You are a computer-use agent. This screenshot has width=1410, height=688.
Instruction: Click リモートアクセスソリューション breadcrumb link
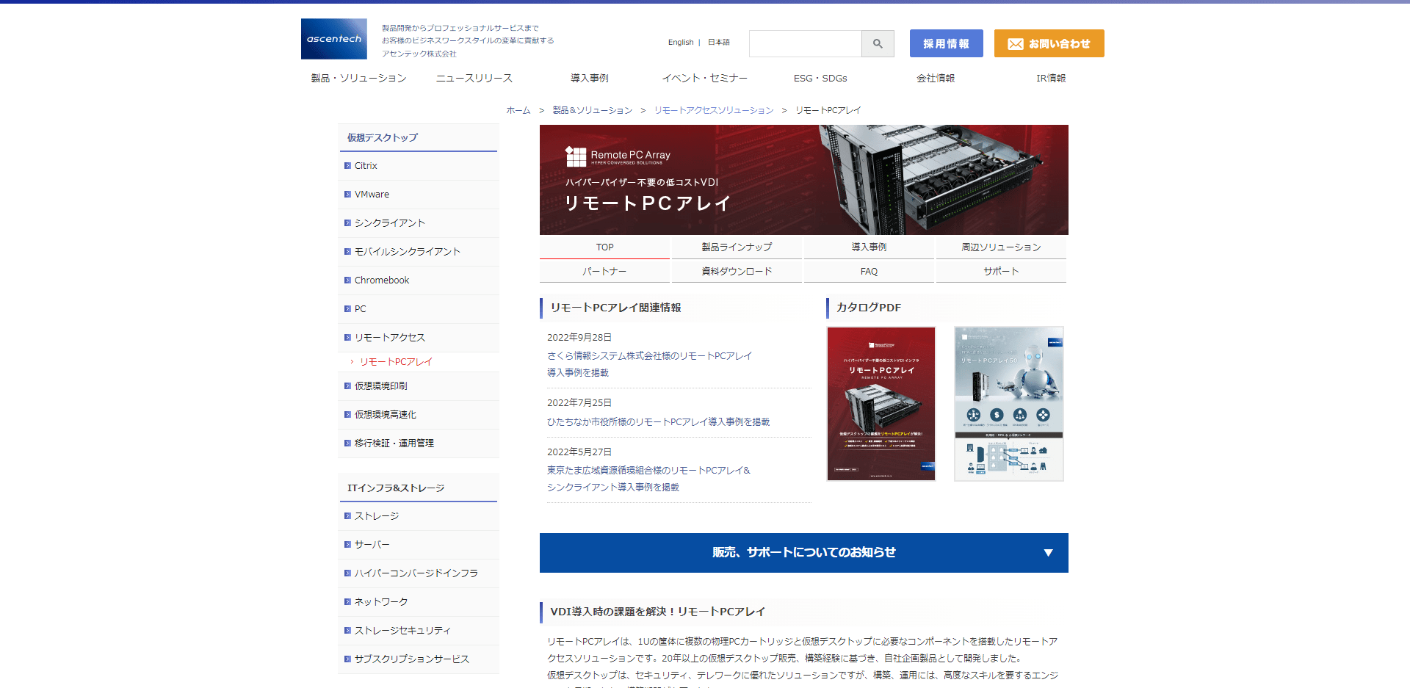click(714, 110)
